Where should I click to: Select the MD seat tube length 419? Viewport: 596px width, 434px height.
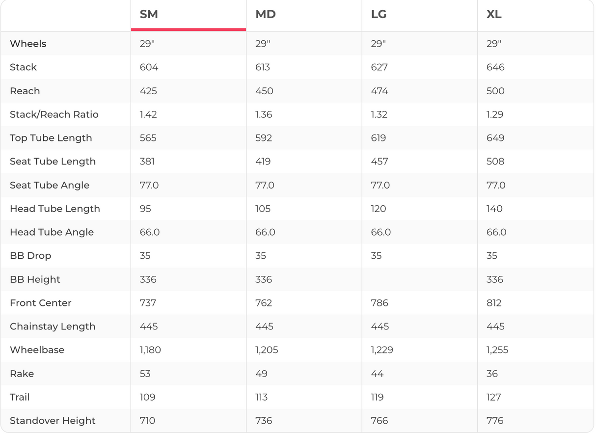point(263,162)
